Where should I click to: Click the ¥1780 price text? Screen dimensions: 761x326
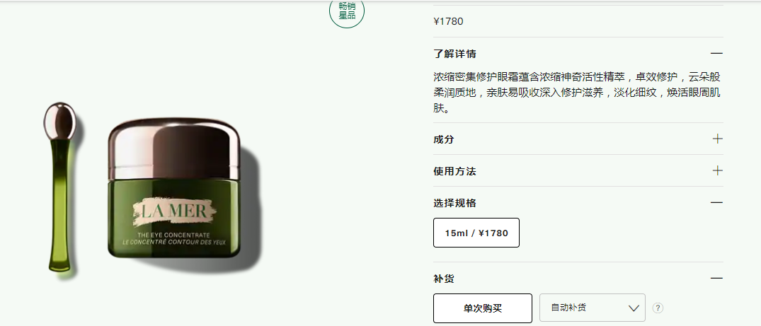(448, 21)
